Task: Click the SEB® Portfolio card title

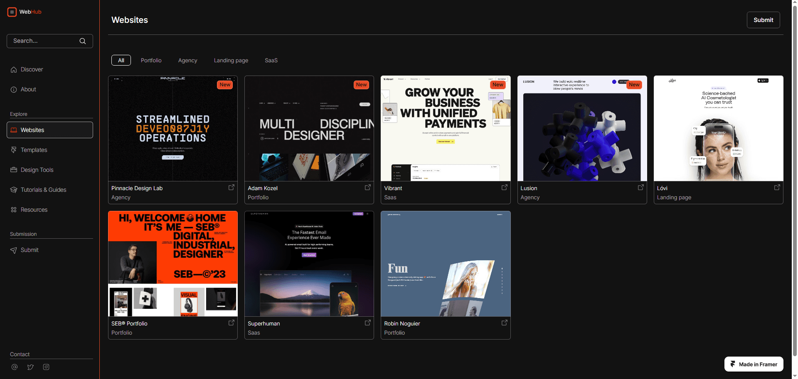Action: (129, 323)
